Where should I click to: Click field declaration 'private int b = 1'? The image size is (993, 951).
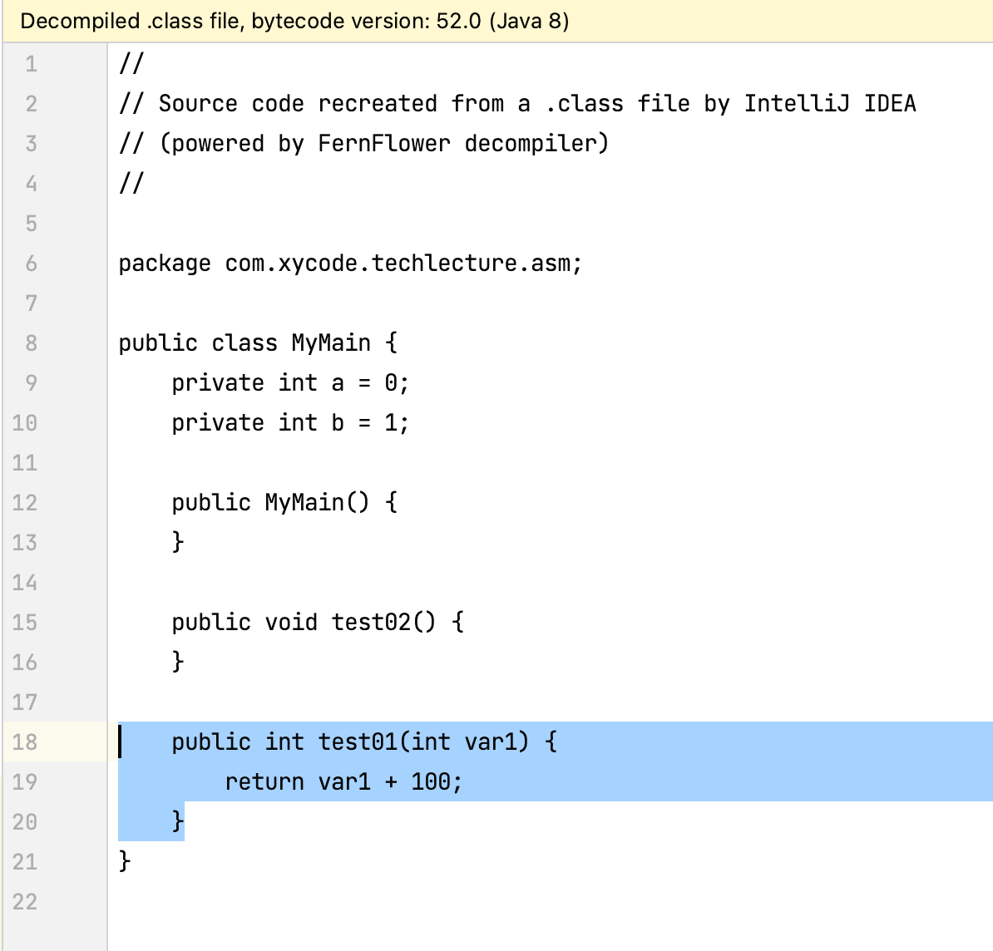click(289, 423)
